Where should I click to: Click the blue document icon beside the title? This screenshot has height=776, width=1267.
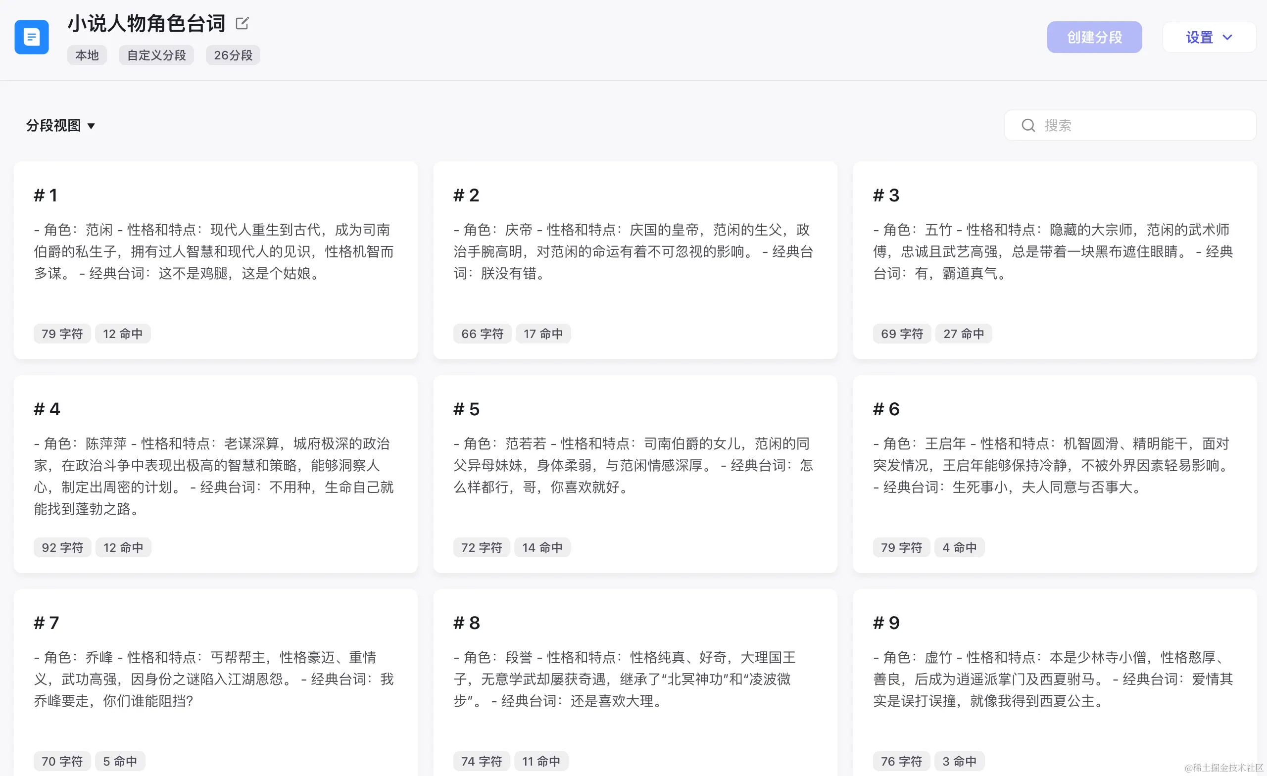pyautogui.click(x=31, y=37)
